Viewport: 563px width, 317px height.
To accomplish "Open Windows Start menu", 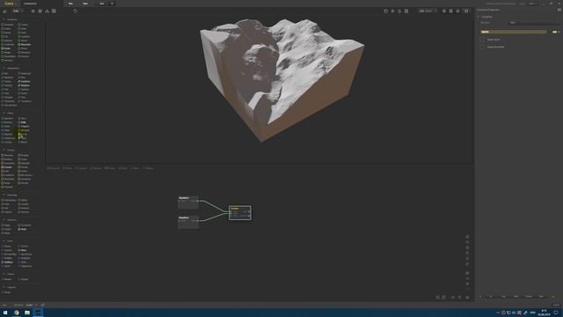I will pos(5,313).
